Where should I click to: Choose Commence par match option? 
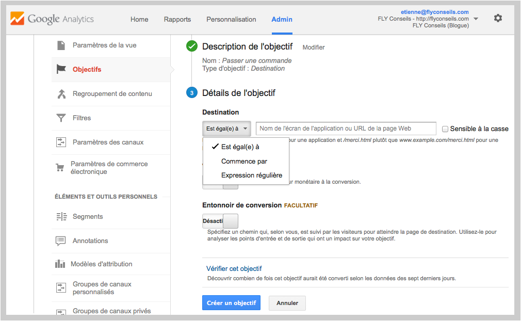click(244, 162)
